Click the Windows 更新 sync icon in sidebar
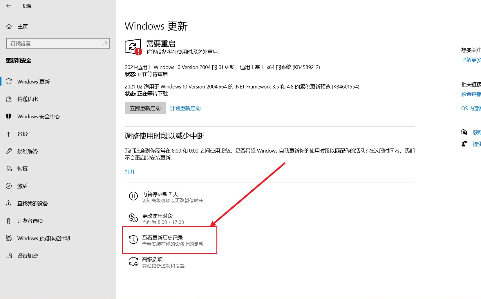The height and width of the screenshot is (299, 481). pos(9,81)
